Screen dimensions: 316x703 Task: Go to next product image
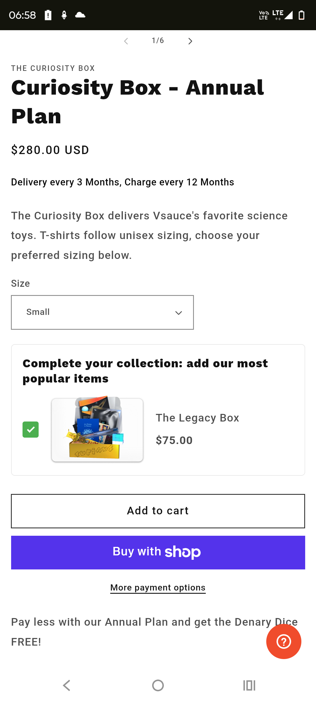tap(190, 41)
